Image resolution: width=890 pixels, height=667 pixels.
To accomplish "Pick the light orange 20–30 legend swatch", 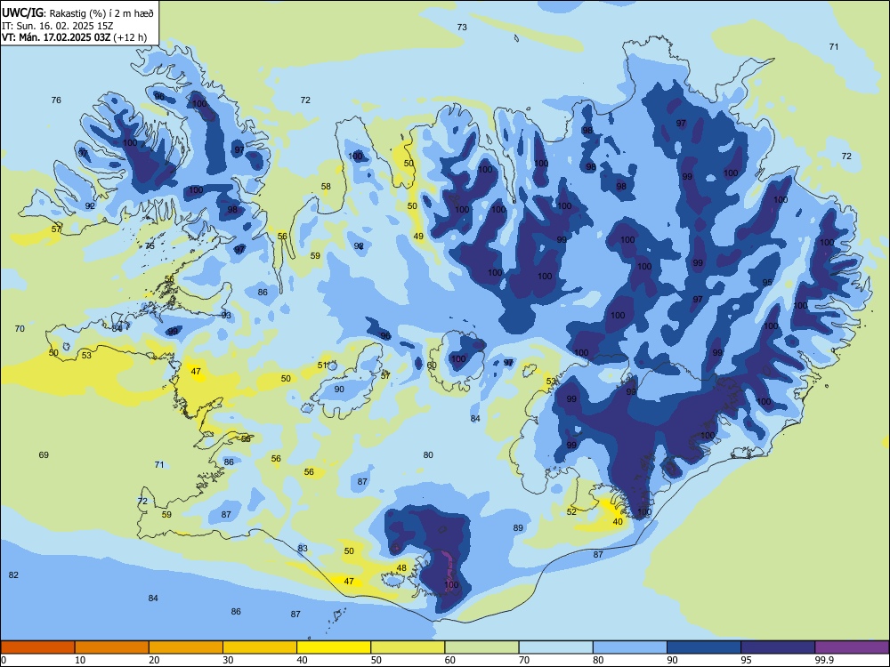I will click(186, 647).
